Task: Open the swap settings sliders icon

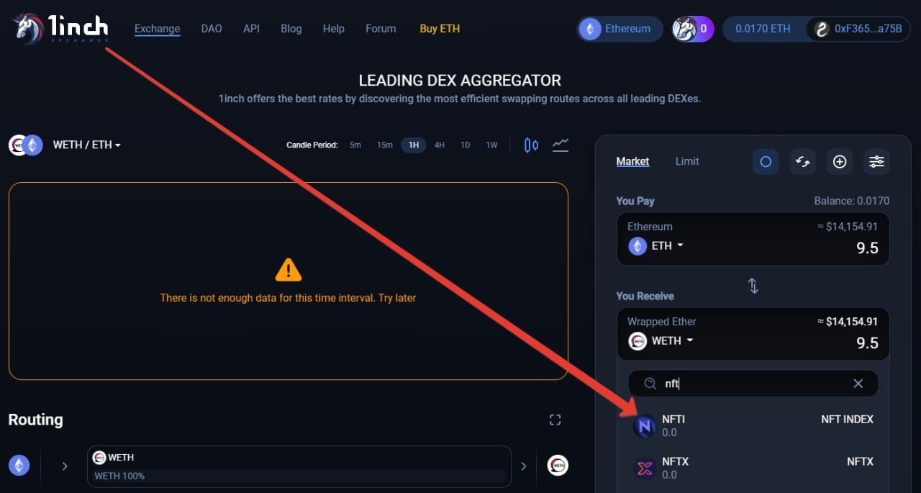Action: coord(876,162)
